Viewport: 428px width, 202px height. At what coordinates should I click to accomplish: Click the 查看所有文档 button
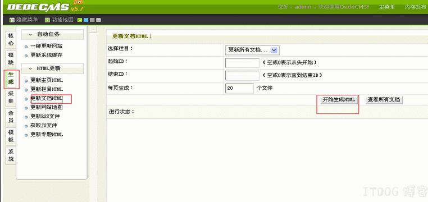pyautogui.click(x=384, y=100)
